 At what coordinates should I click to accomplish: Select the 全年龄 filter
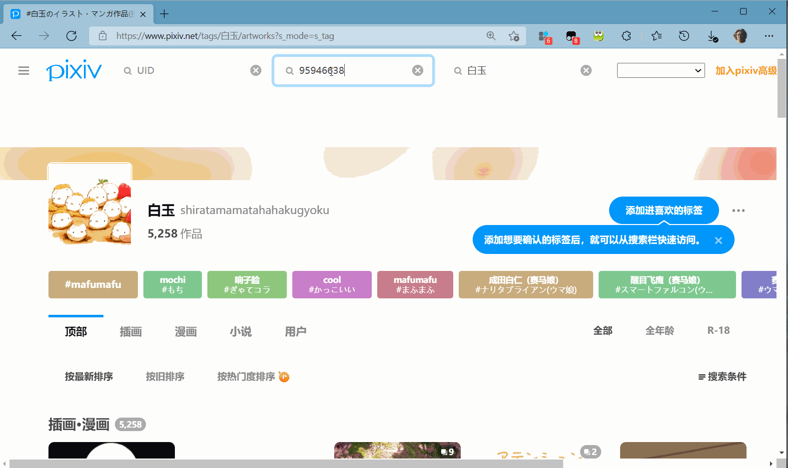coord(660,330)
